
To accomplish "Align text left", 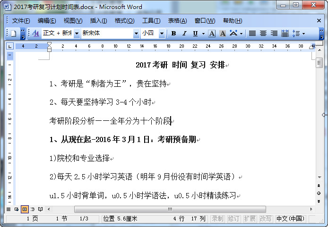I will (x=252, y=34).
